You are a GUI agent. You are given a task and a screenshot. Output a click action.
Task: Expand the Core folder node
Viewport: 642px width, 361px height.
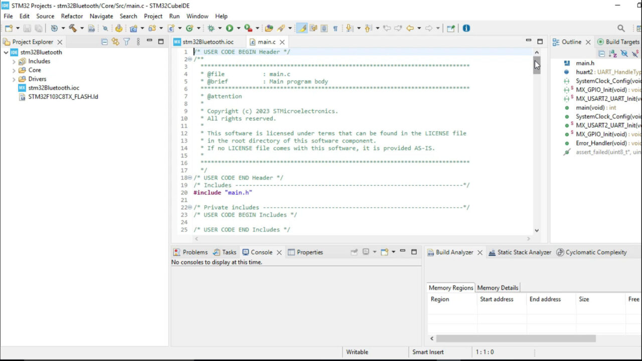14,70
